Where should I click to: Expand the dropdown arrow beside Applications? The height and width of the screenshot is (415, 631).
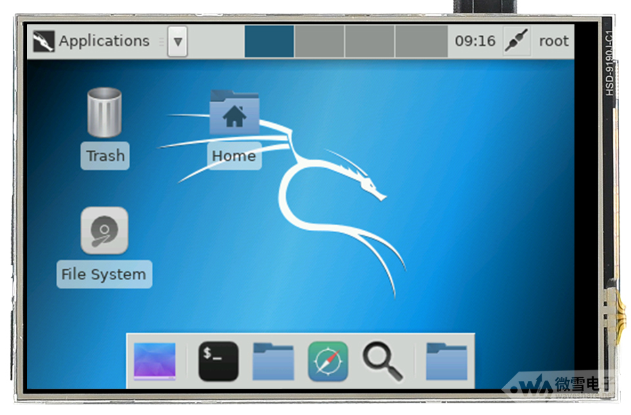177,42
